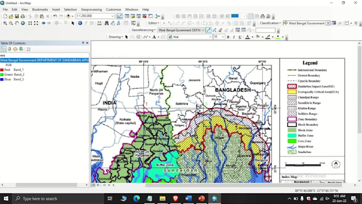Click the Table Of Contents Options button
The height and width of the screenshot is (204, 362).
[x=28, y=49]
